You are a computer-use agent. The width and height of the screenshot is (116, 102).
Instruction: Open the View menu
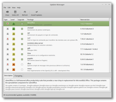(x=14, y=8)
